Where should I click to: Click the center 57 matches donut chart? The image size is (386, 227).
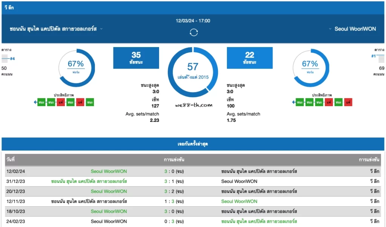tap(193, 72)
